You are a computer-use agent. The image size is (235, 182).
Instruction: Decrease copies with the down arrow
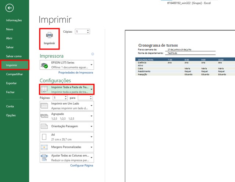88,33
